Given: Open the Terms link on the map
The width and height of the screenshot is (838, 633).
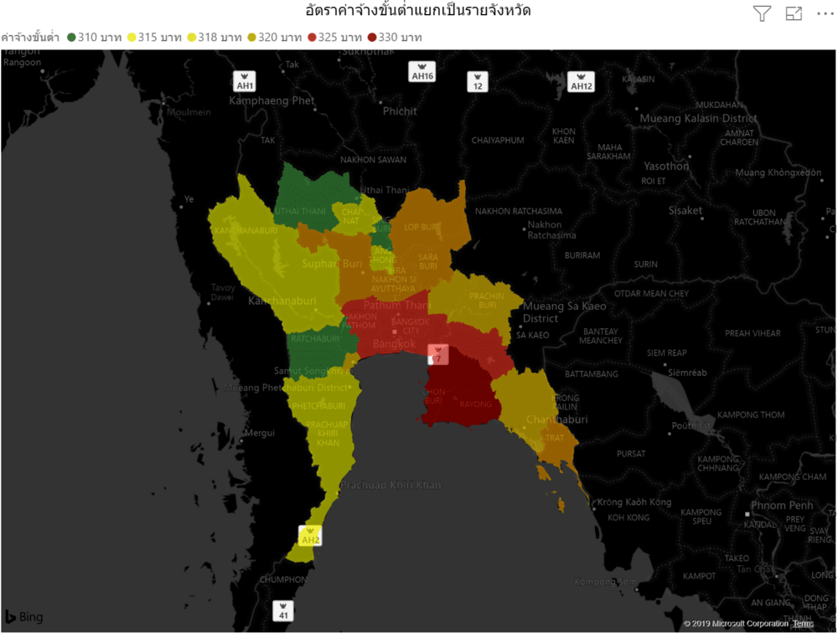Looking at the screenshot, I should click(803, 624).
